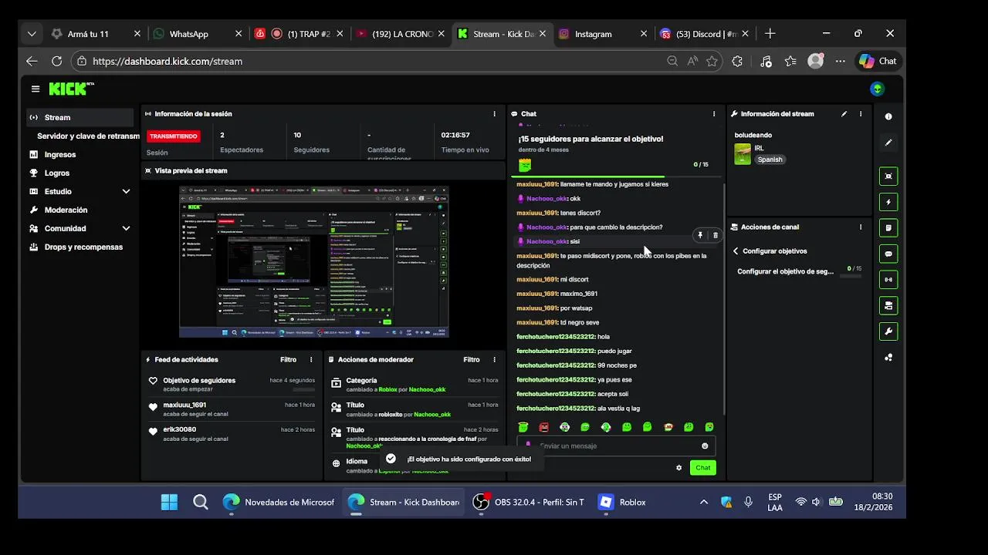The image size is (988, 555).
Task: Toggle the document widget icon in toolbar
Action: (x=888, y=228)
